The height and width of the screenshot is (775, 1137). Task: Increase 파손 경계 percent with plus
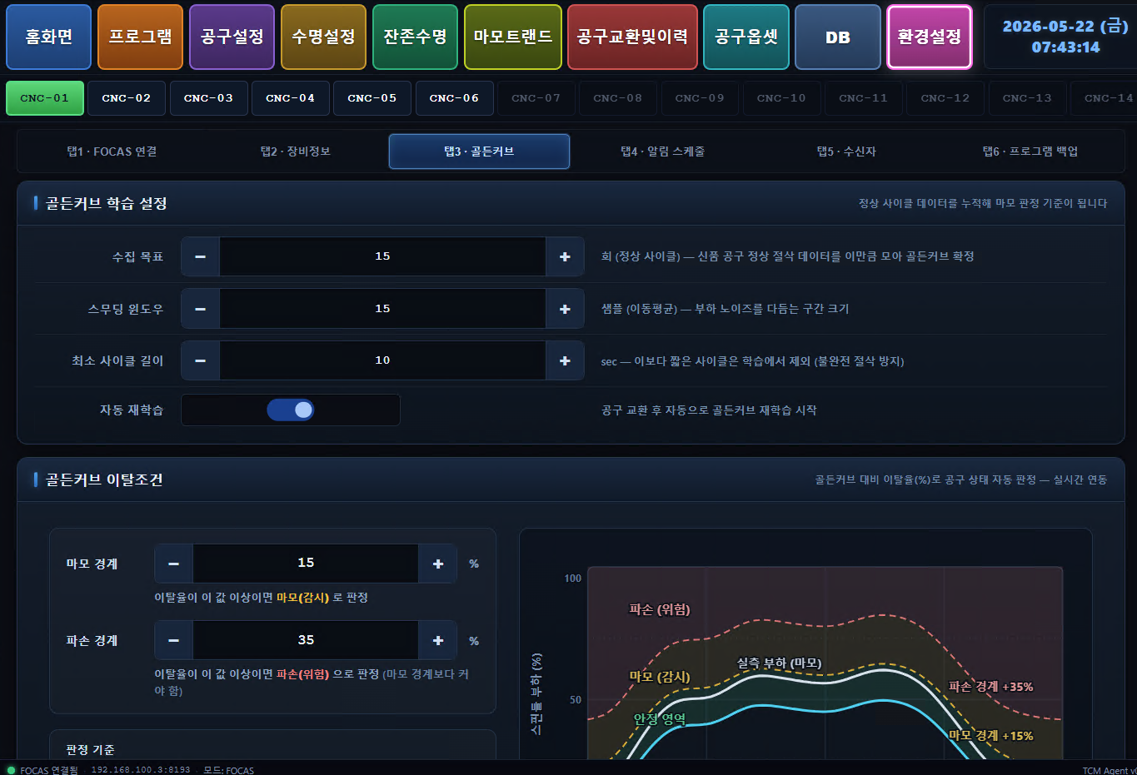437,640
